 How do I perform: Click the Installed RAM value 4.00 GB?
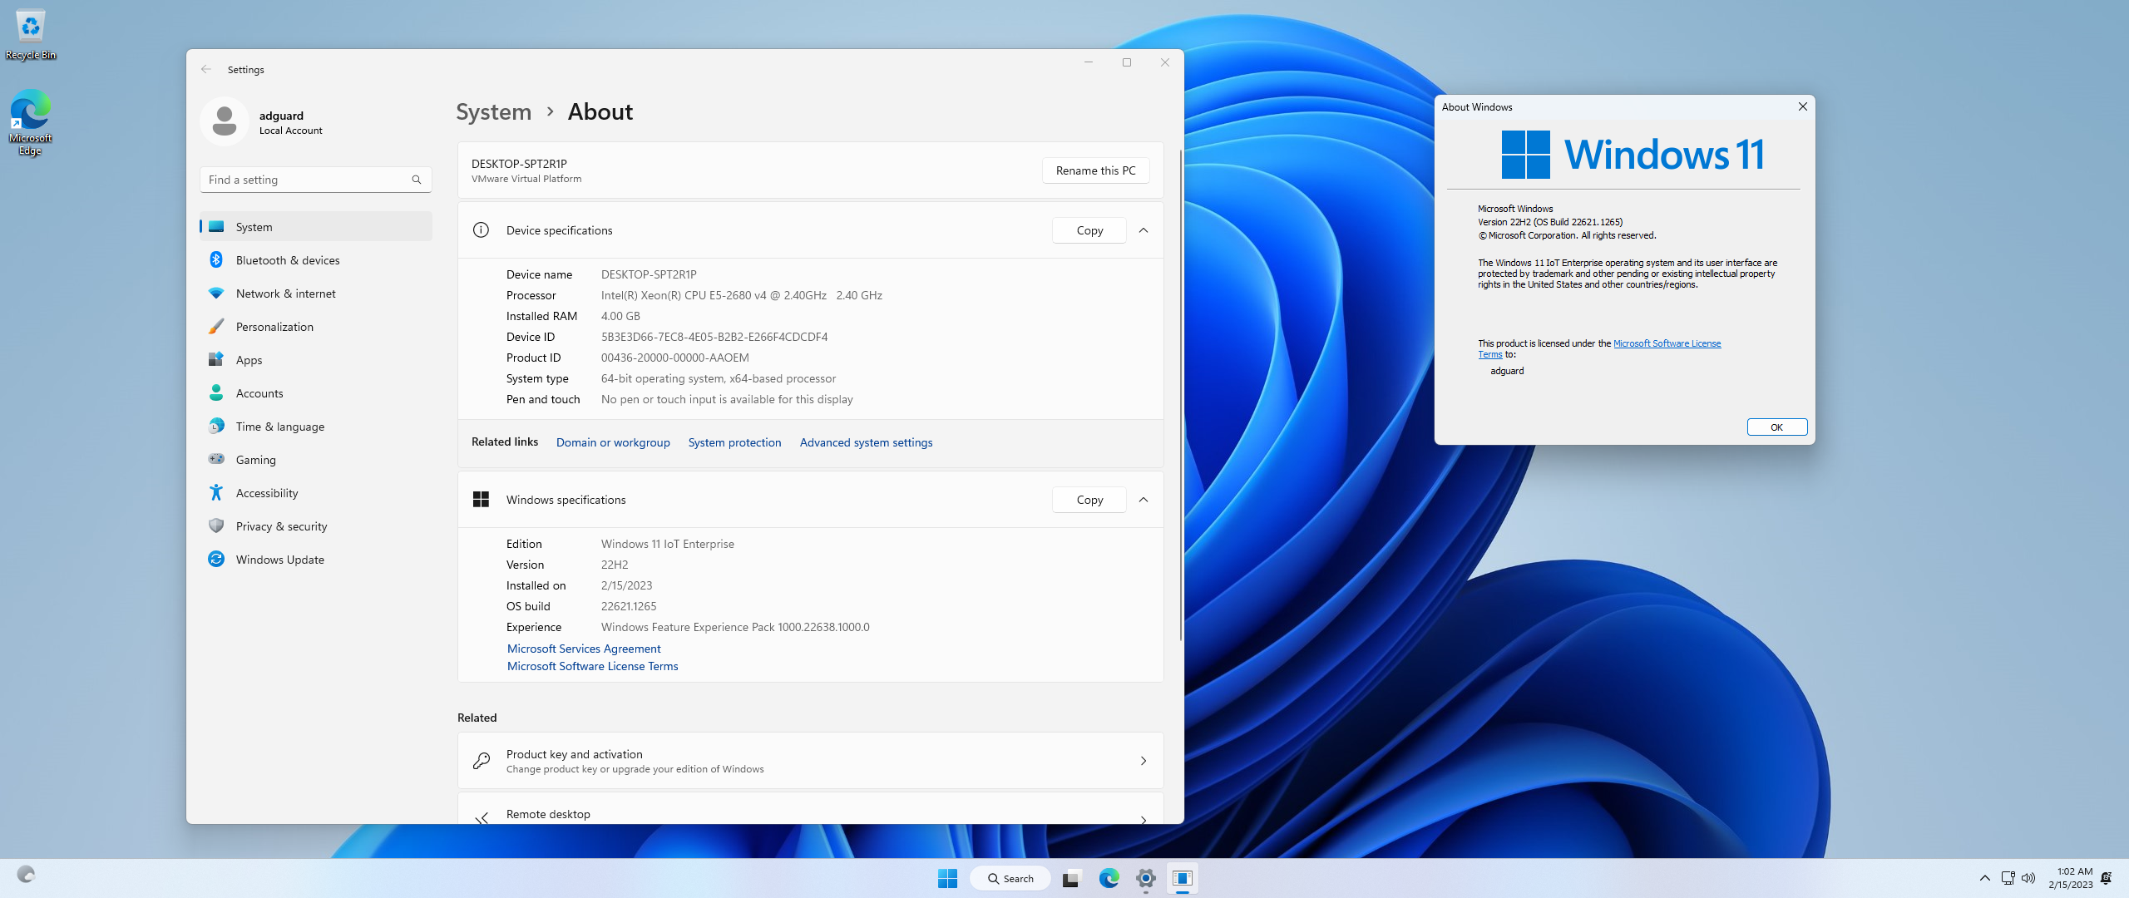tap(620, 316)
